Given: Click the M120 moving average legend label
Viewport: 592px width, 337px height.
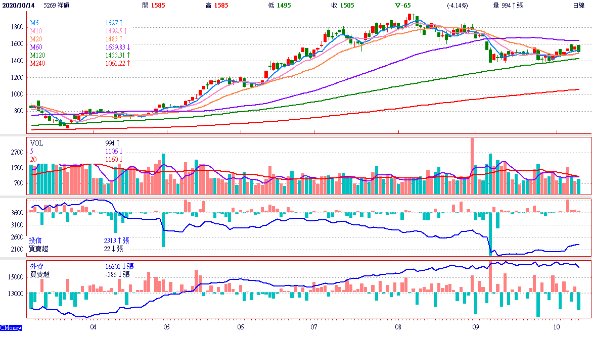Looking at the screenshot, I should click(x=37, y=55).
